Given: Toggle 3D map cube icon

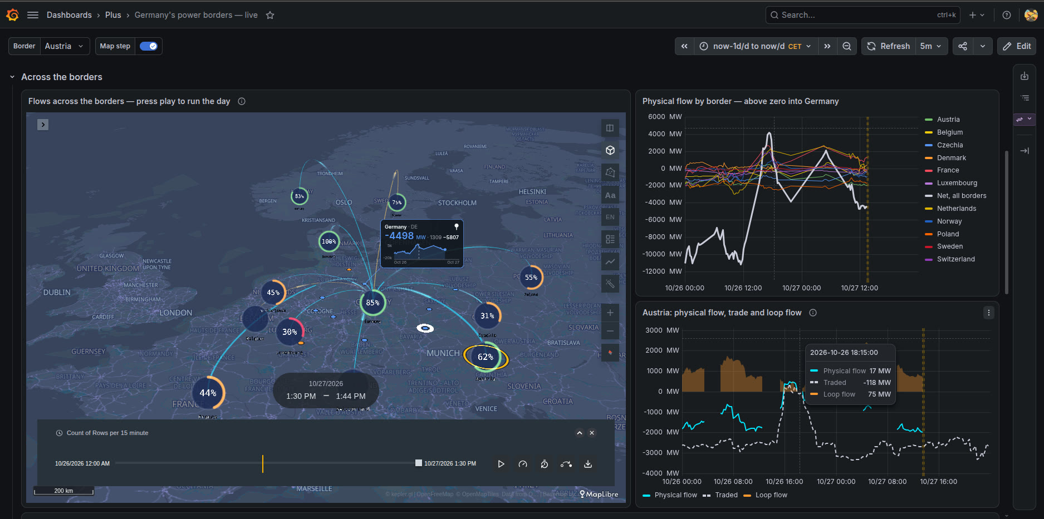Looking at the screenshot, I should pos(610,150).
